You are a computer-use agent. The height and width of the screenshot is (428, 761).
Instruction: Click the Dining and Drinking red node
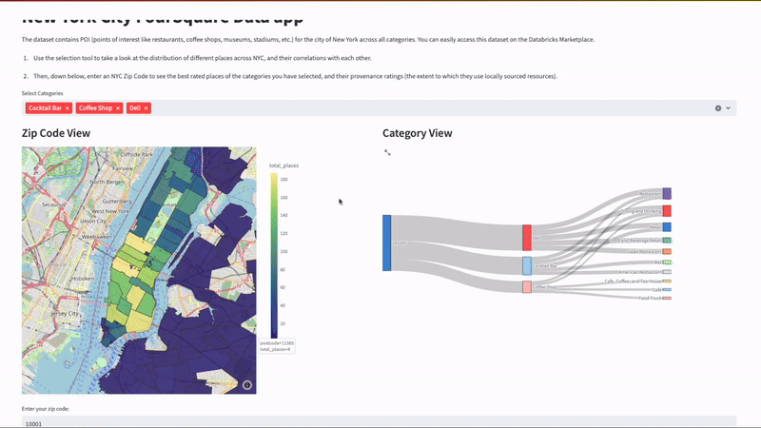pyautogui.click(x=668, y=210)
